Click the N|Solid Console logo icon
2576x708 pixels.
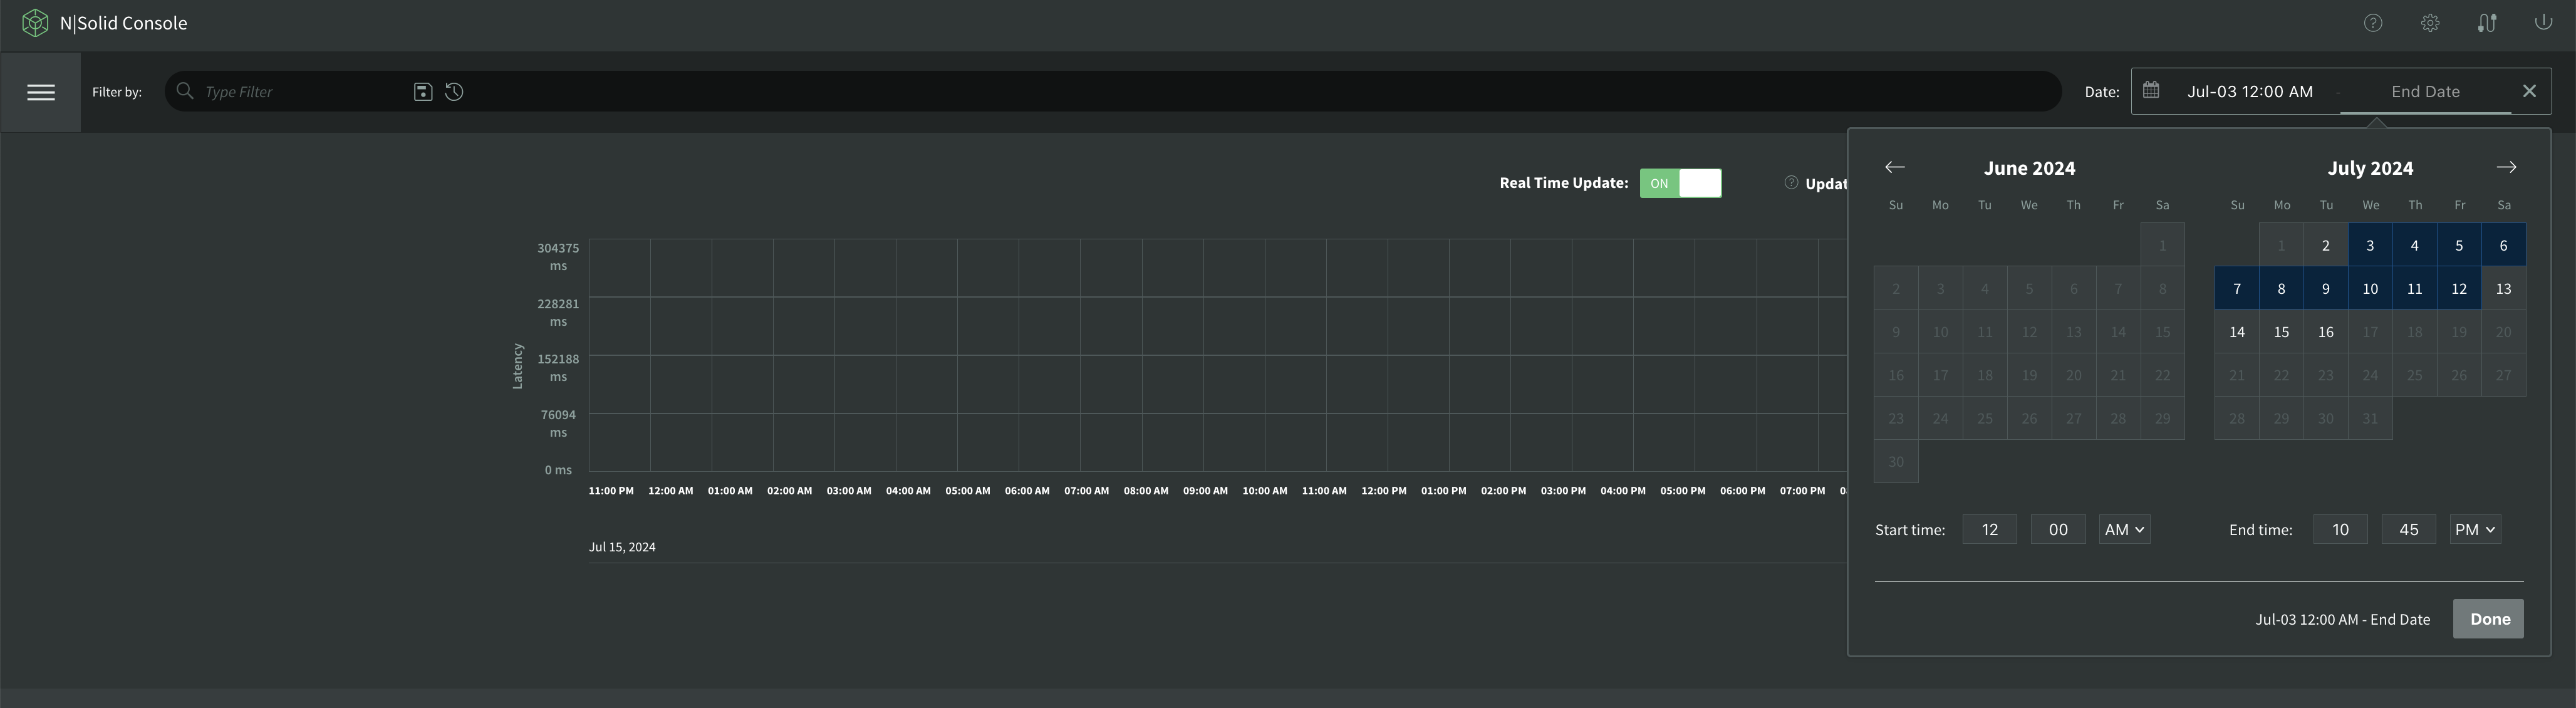[35, 23]
